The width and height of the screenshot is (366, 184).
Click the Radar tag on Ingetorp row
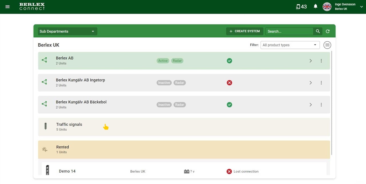[x=180, y=83]
